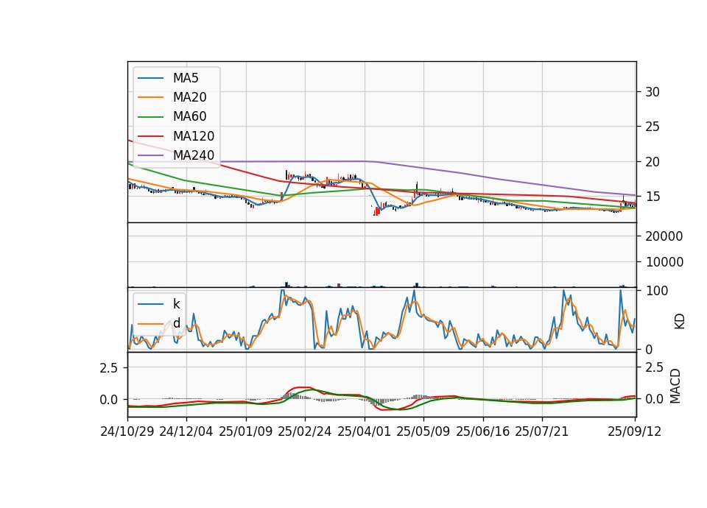Click the purple MA240 legend line swatch
707x508 pixels.
point(150,155)
